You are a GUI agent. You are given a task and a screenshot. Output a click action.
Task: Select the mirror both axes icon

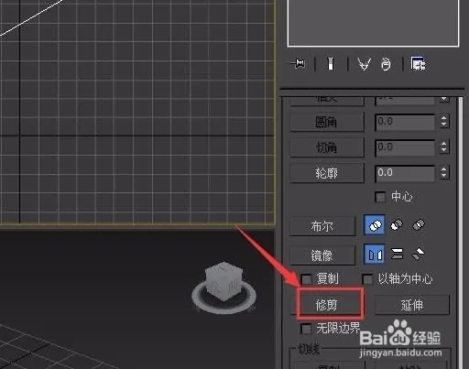click(418, 254)
